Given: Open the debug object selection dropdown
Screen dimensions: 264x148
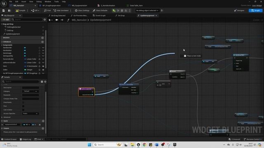Looking at the screenshot, I should [147, 11].
